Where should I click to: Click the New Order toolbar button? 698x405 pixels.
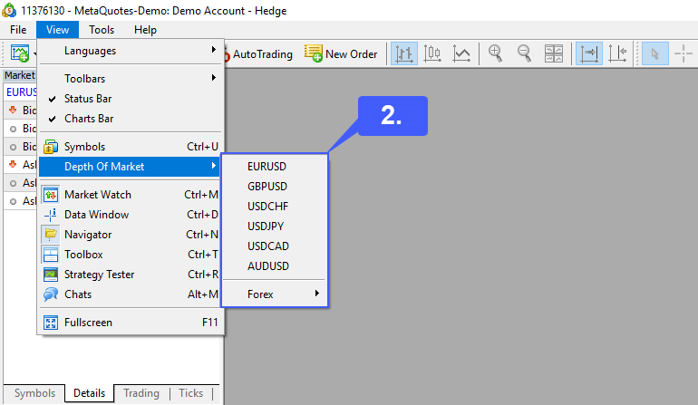tap(341, 53)
